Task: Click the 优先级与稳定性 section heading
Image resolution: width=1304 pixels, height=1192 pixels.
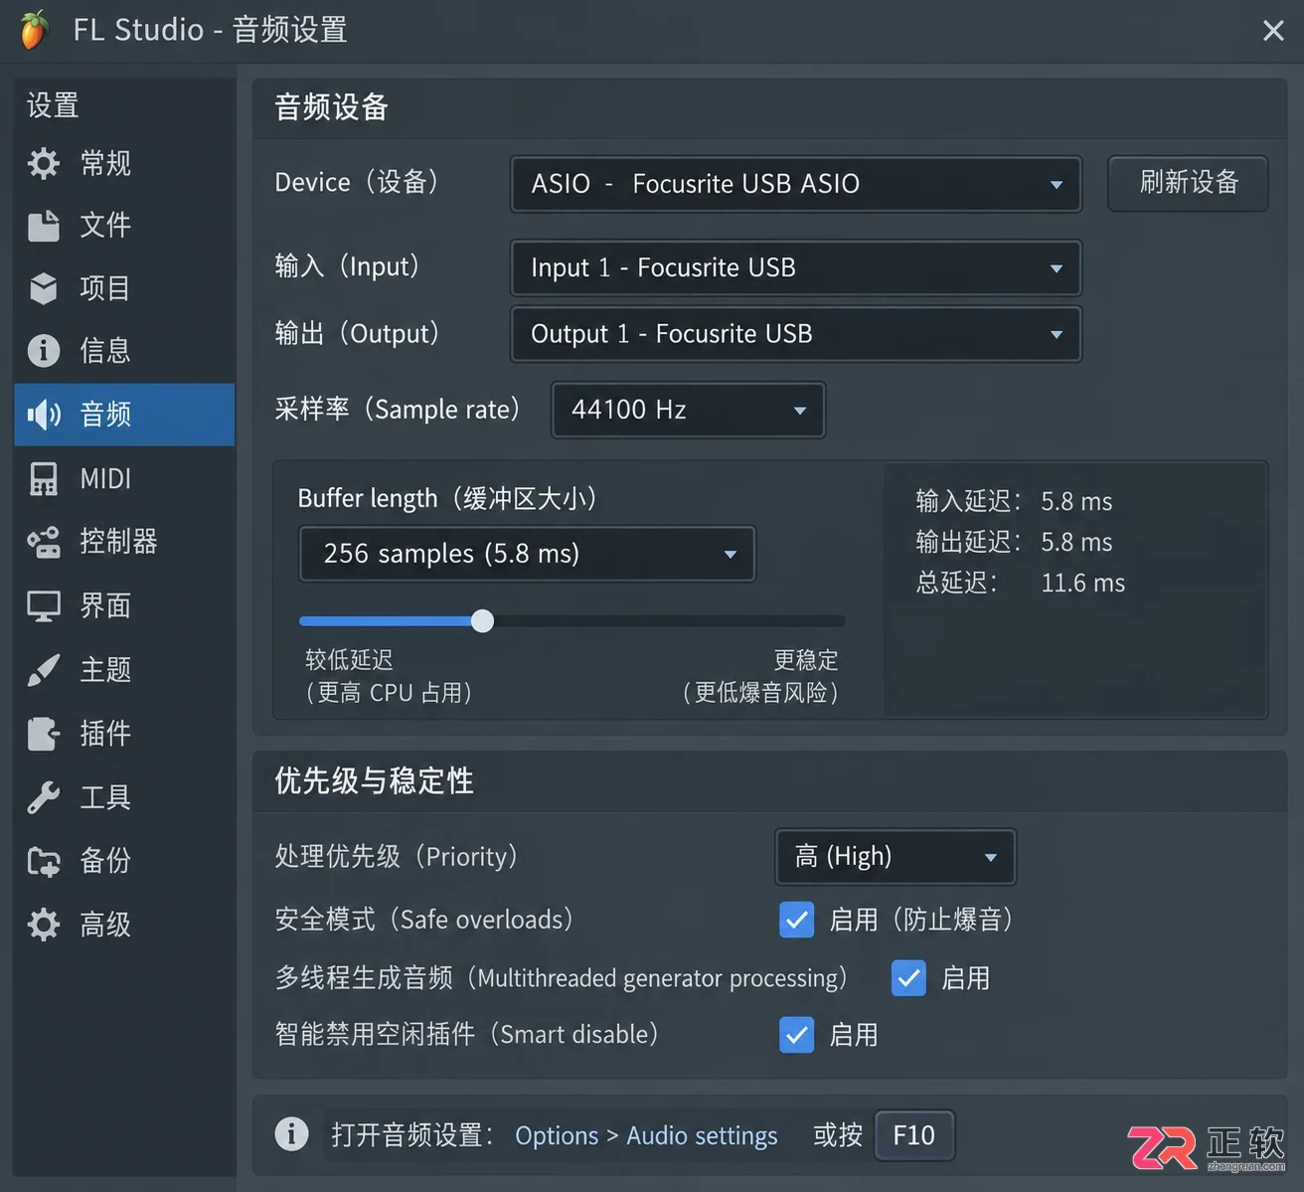Action: 374,781
